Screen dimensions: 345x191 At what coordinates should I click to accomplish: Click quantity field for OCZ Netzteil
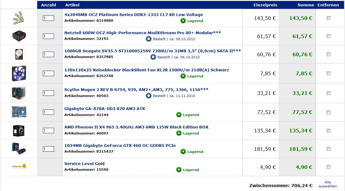(48, 36)
